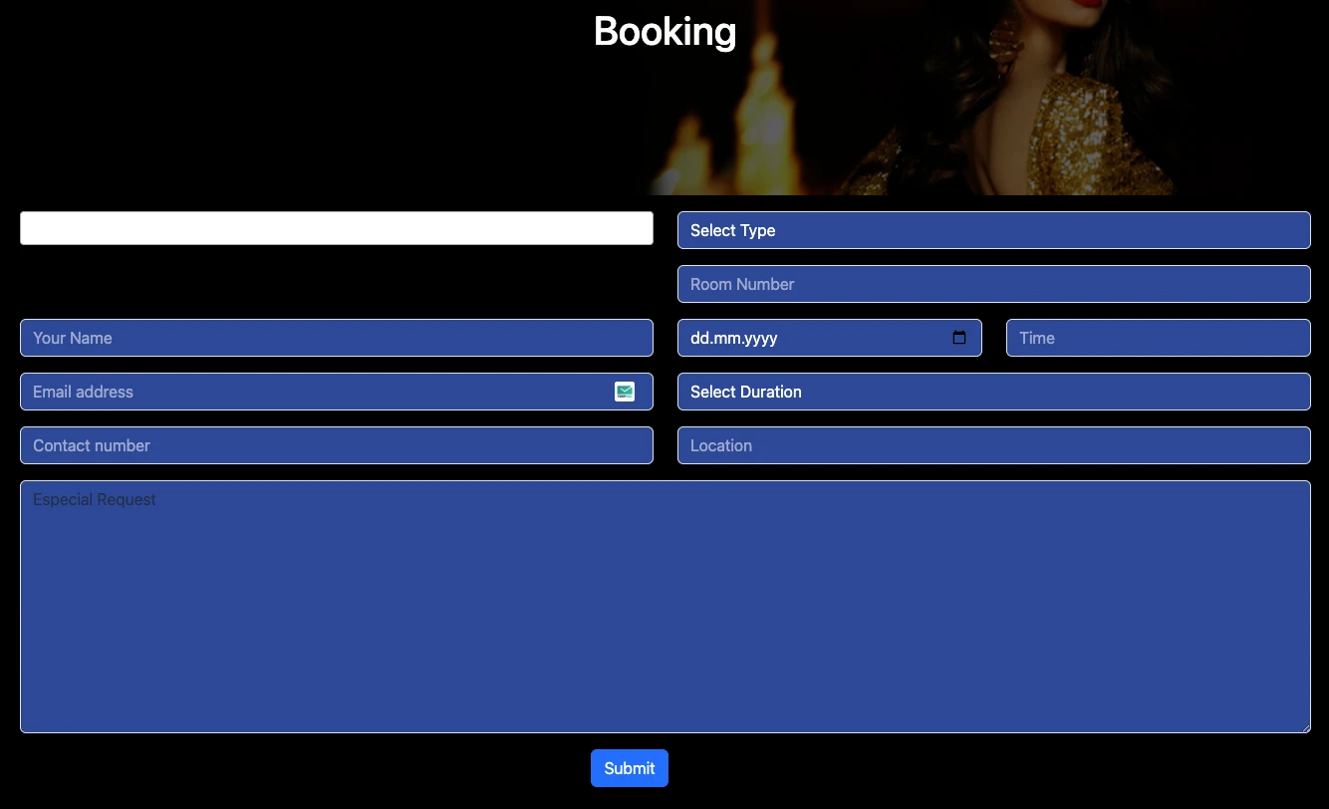Screen dimensions: 1329x809
Task: Click the dd.mm.yyyy date field text
Action: coord(734,338)
